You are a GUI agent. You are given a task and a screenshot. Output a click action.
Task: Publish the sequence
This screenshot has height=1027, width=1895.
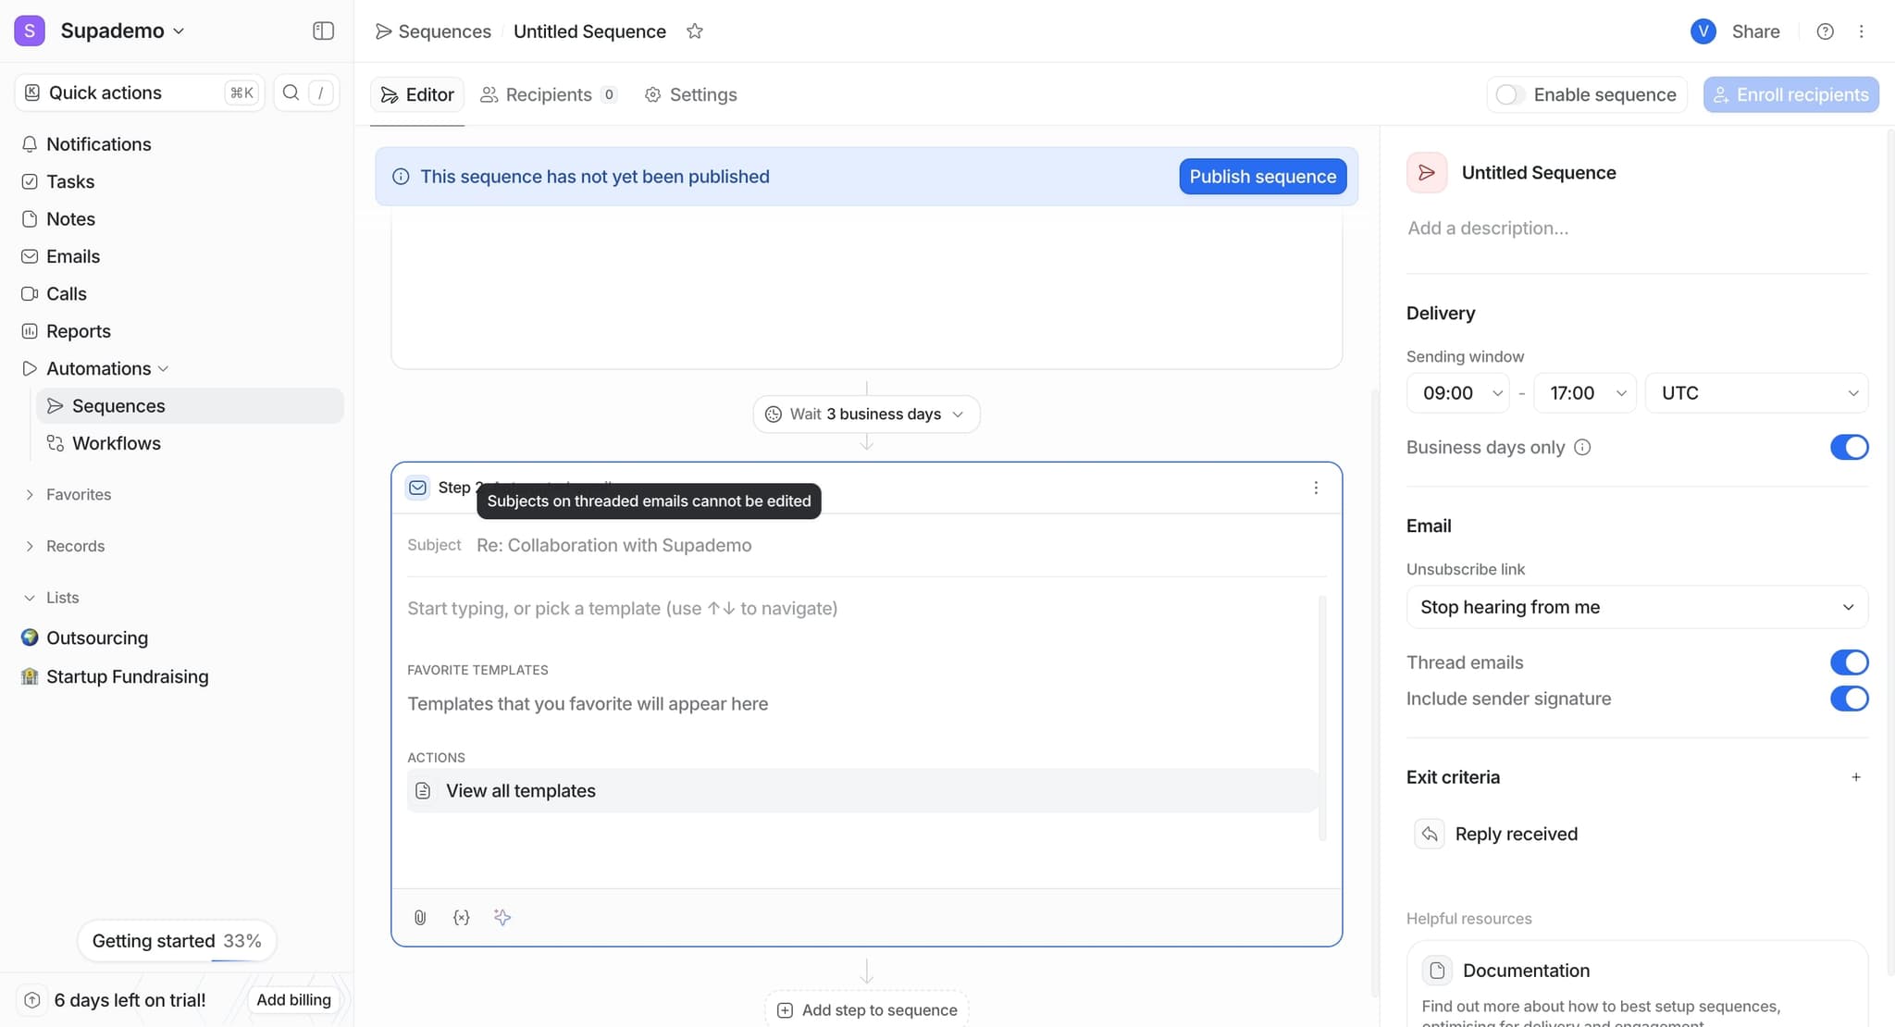pyautogui.click(x=1263, y=176)
